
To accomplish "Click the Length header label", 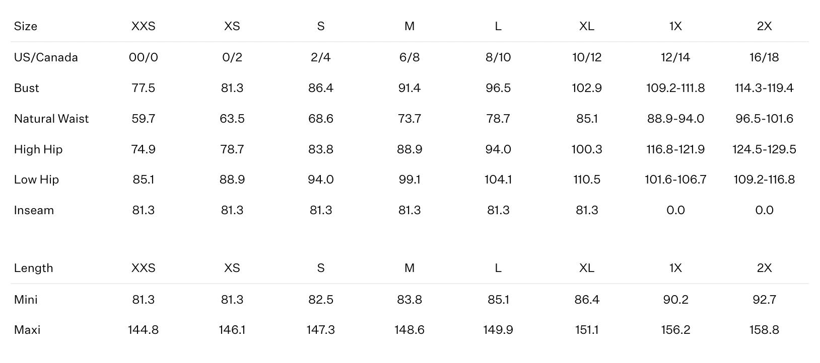I will [33, 268].
